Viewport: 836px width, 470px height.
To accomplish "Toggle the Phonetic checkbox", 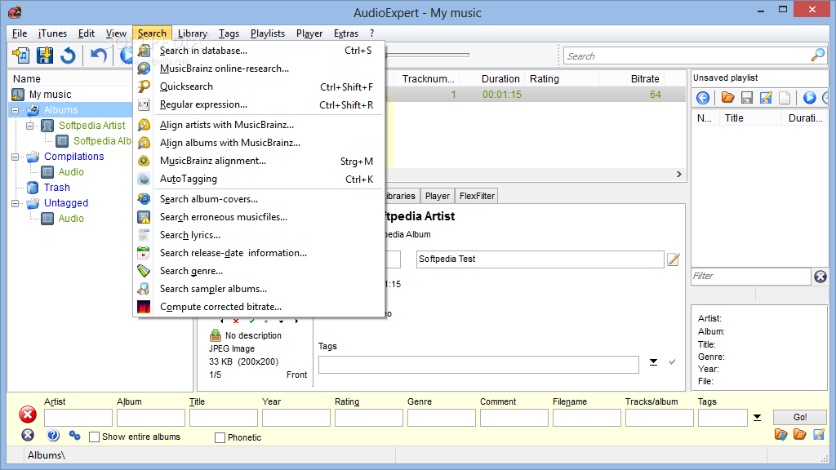I will click(x=220, y=437).
